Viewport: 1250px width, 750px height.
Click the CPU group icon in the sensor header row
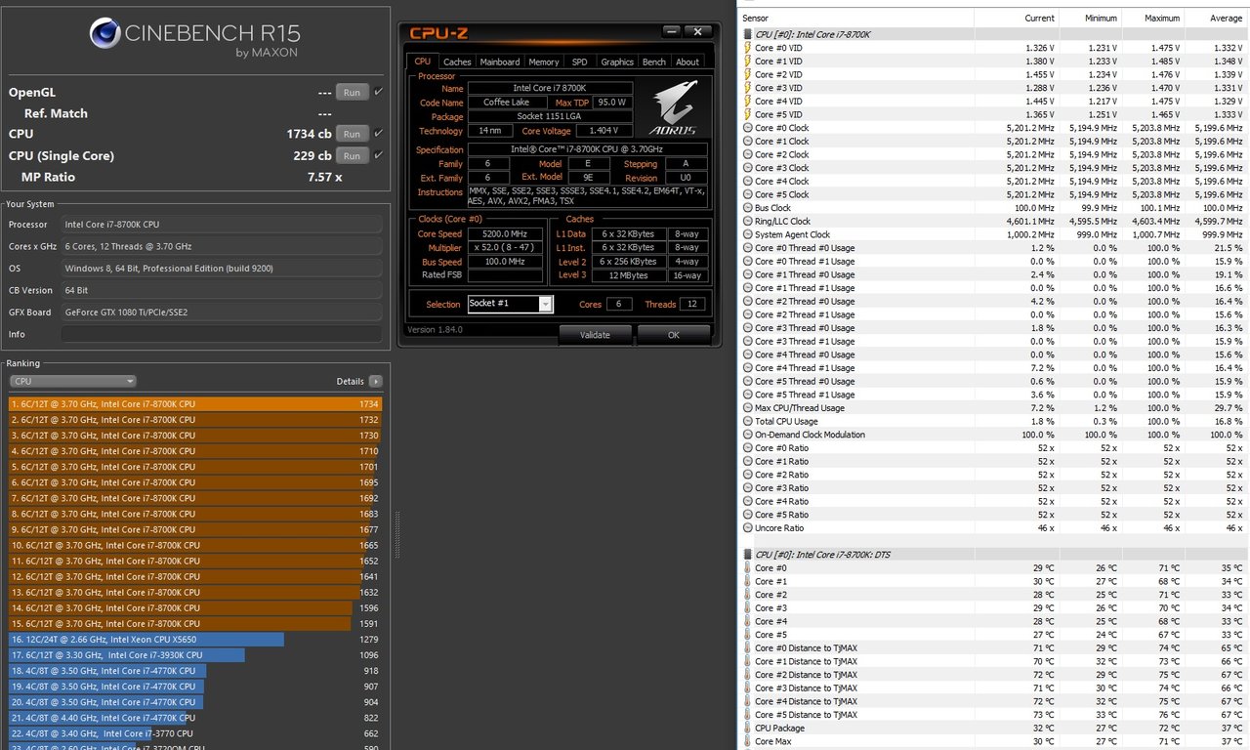click(748, 34)
